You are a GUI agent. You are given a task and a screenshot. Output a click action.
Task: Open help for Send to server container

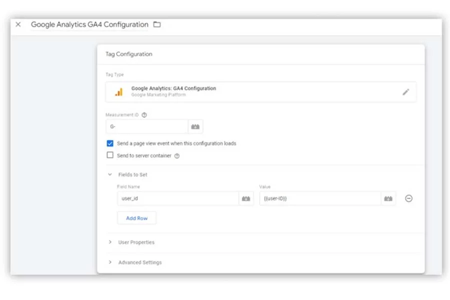[177, 156]
